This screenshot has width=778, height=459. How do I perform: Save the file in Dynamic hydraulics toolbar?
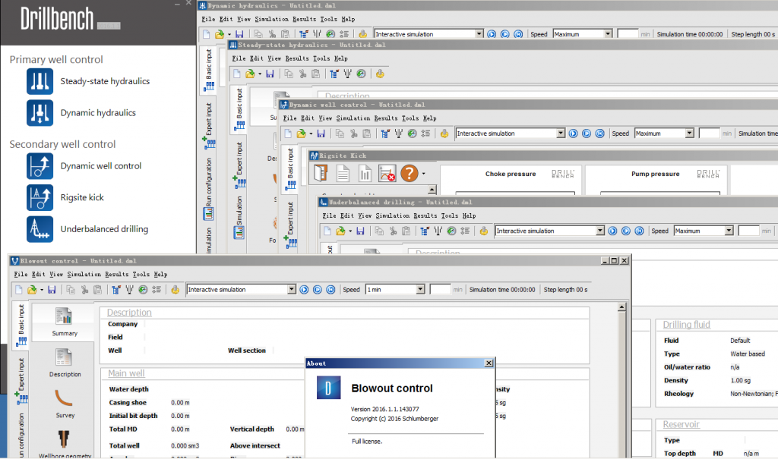point(239,34)
